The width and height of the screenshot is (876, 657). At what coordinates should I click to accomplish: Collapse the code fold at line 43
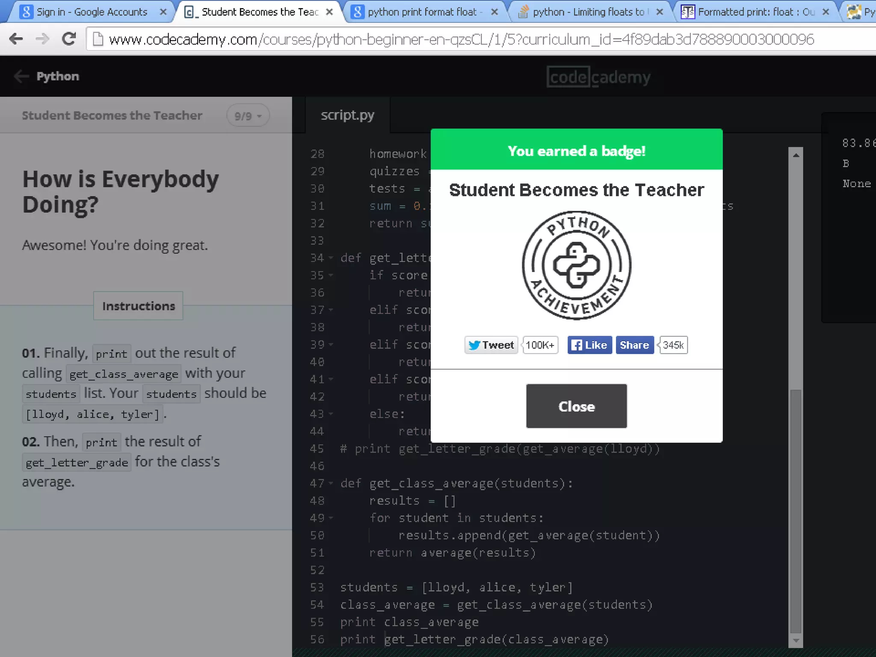tap(331, 414)
